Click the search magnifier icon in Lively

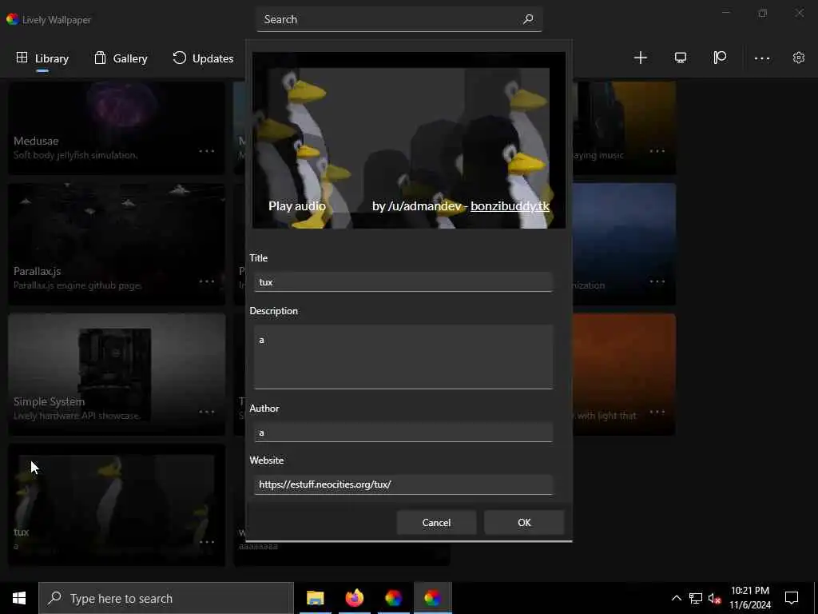pyautogui.click(x=528, y=19)
